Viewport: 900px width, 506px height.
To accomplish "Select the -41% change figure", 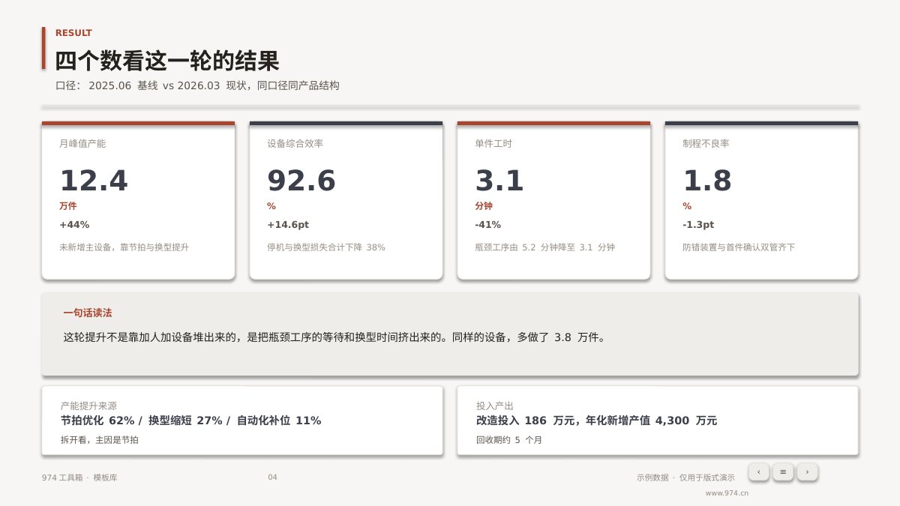I will (487, 224).
